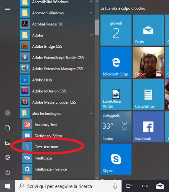Open the Calcolatrice tile
This screenshot has width=169, height=192.
coord(148,95)
